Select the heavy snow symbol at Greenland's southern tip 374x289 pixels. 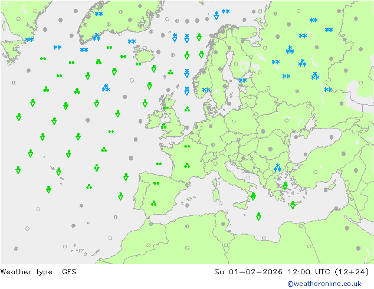[96, 37]
